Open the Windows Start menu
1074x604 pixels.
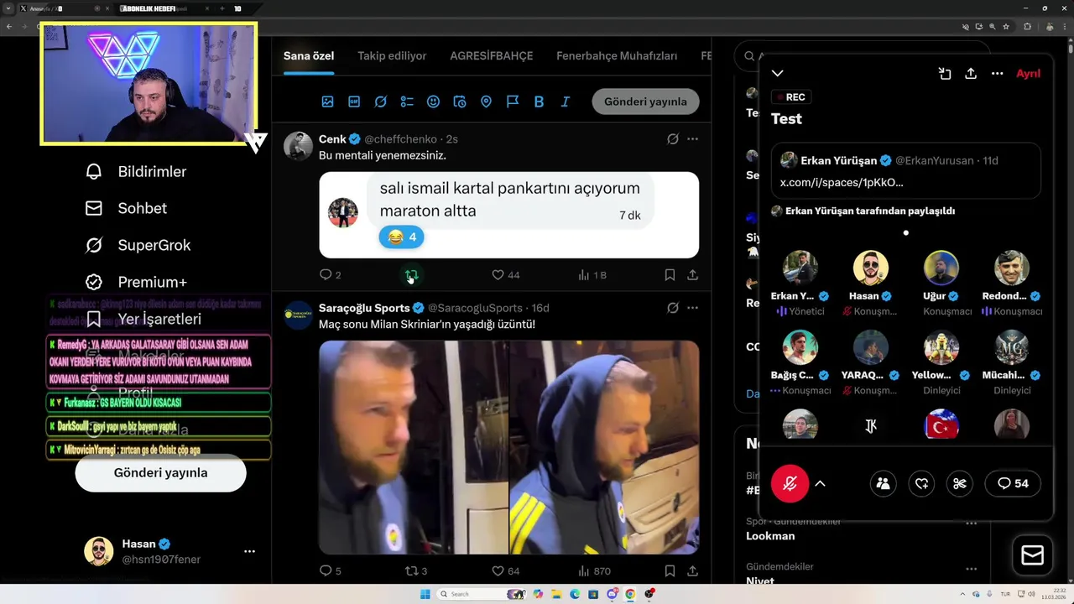tap(425, 594)
